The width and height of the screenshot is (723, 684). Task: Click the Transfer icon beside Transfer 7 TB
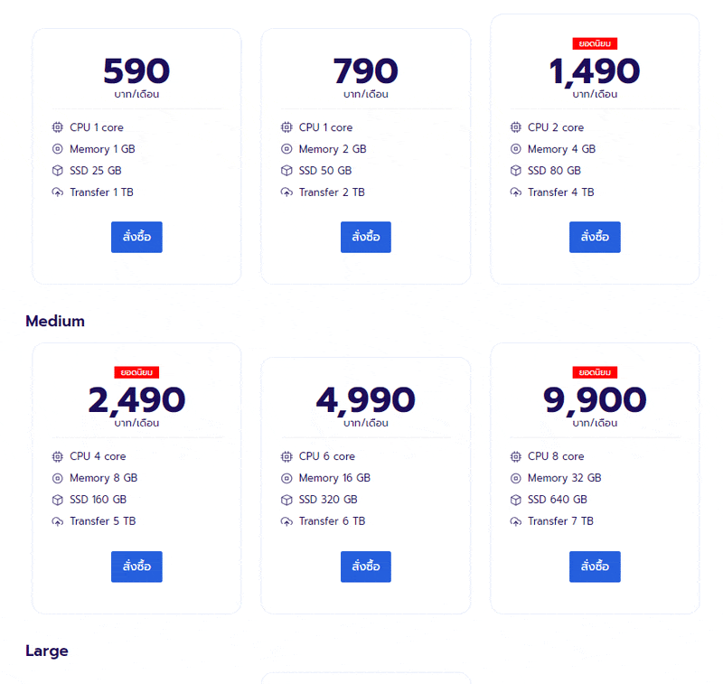(x=516, y=521)
